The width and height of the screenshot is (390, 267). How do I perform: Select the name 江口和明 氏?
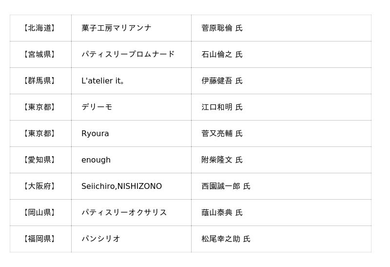(x=222, y=107)
